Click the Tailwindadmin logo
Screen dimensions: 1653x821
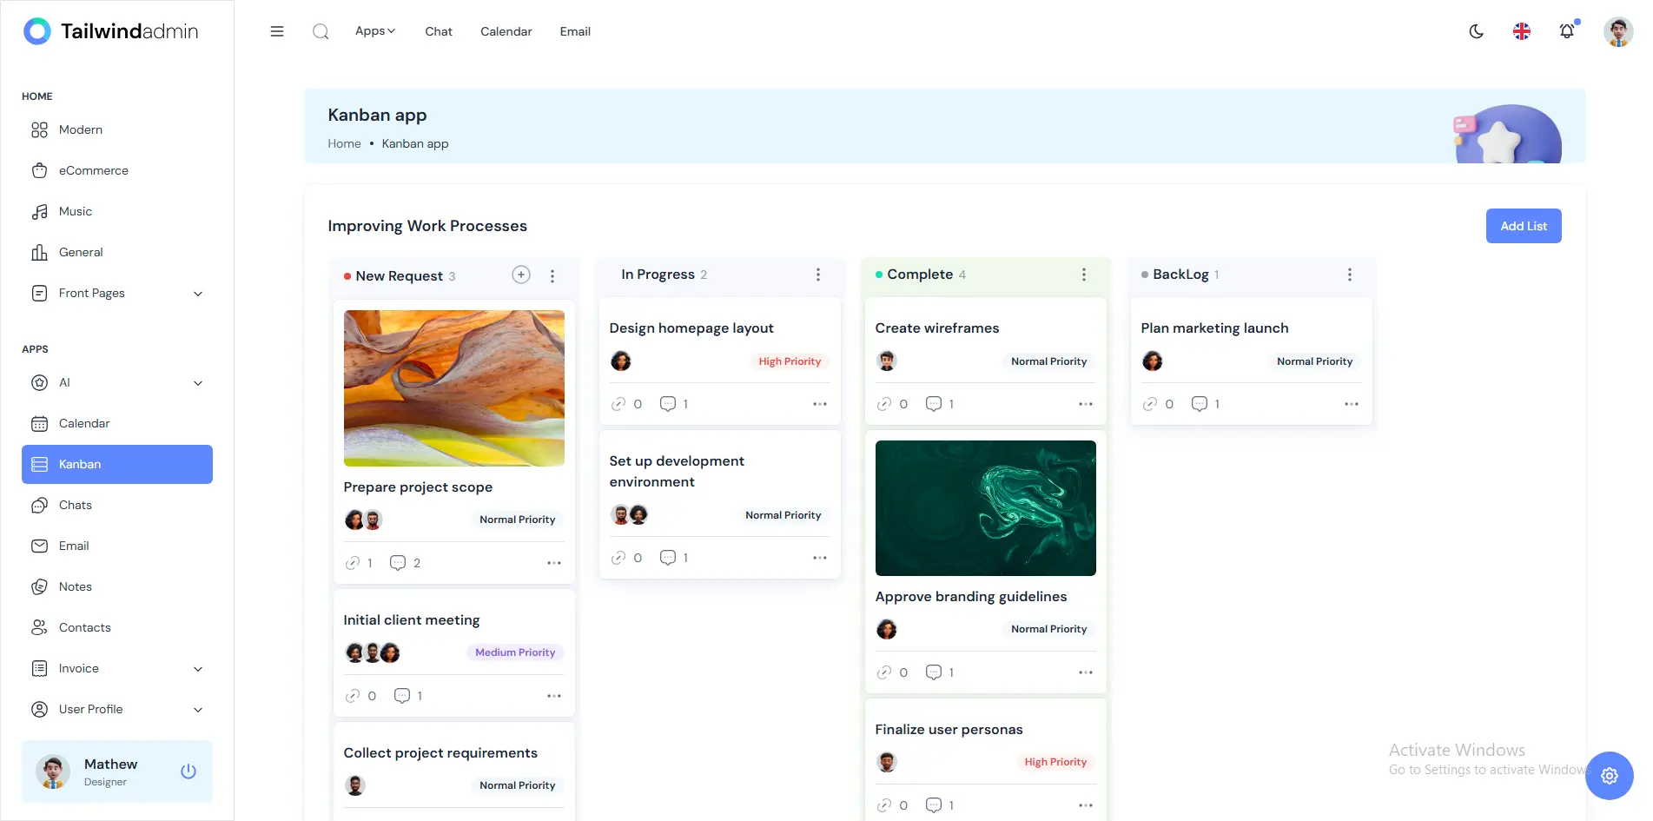tap(111, 31)
